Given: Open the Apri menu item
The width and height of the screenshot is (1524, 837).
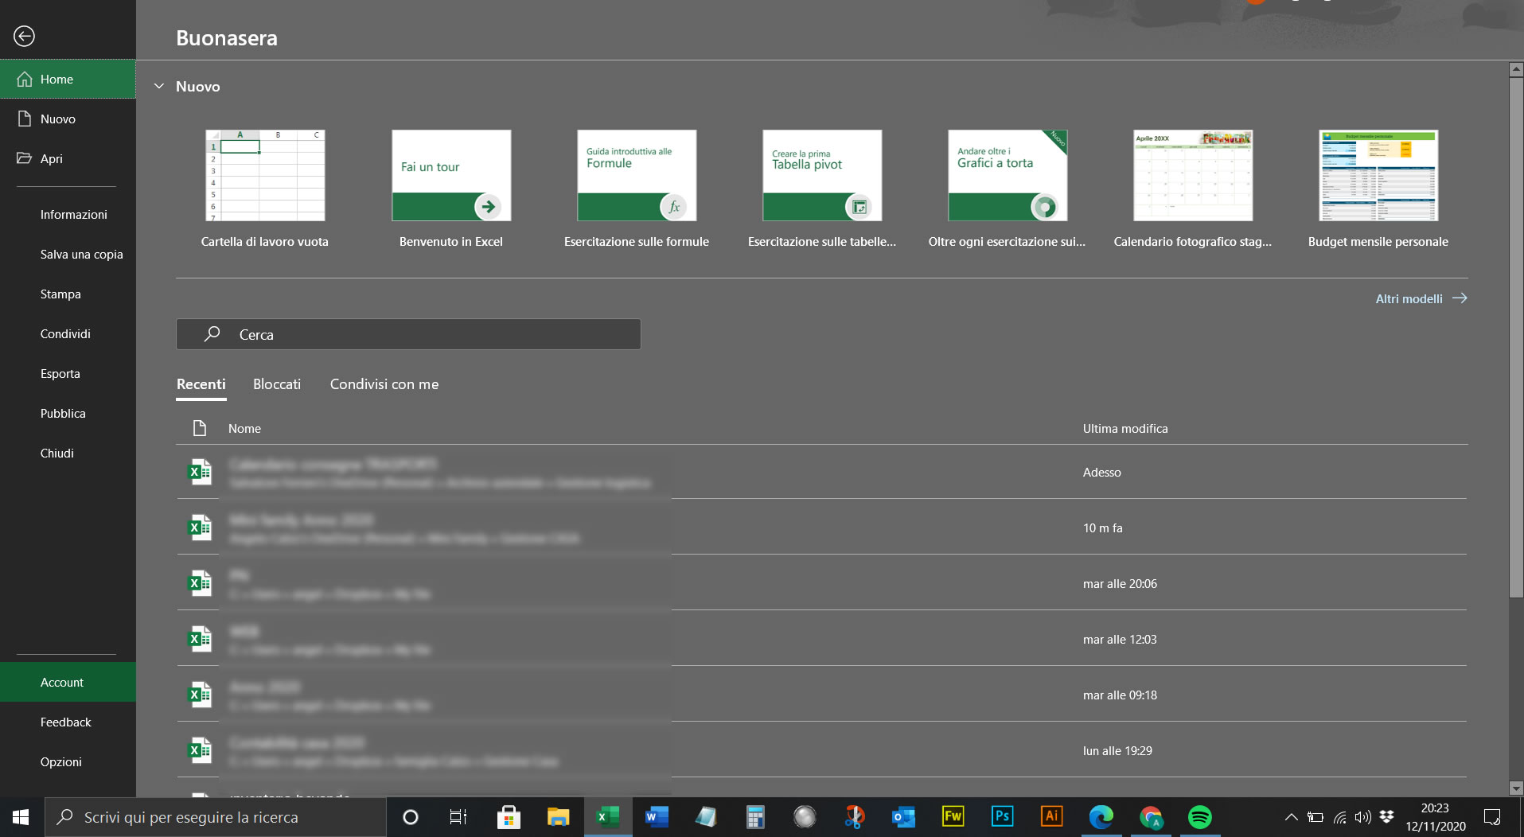Looking at the screenshot, I should [x=68, y=158].
